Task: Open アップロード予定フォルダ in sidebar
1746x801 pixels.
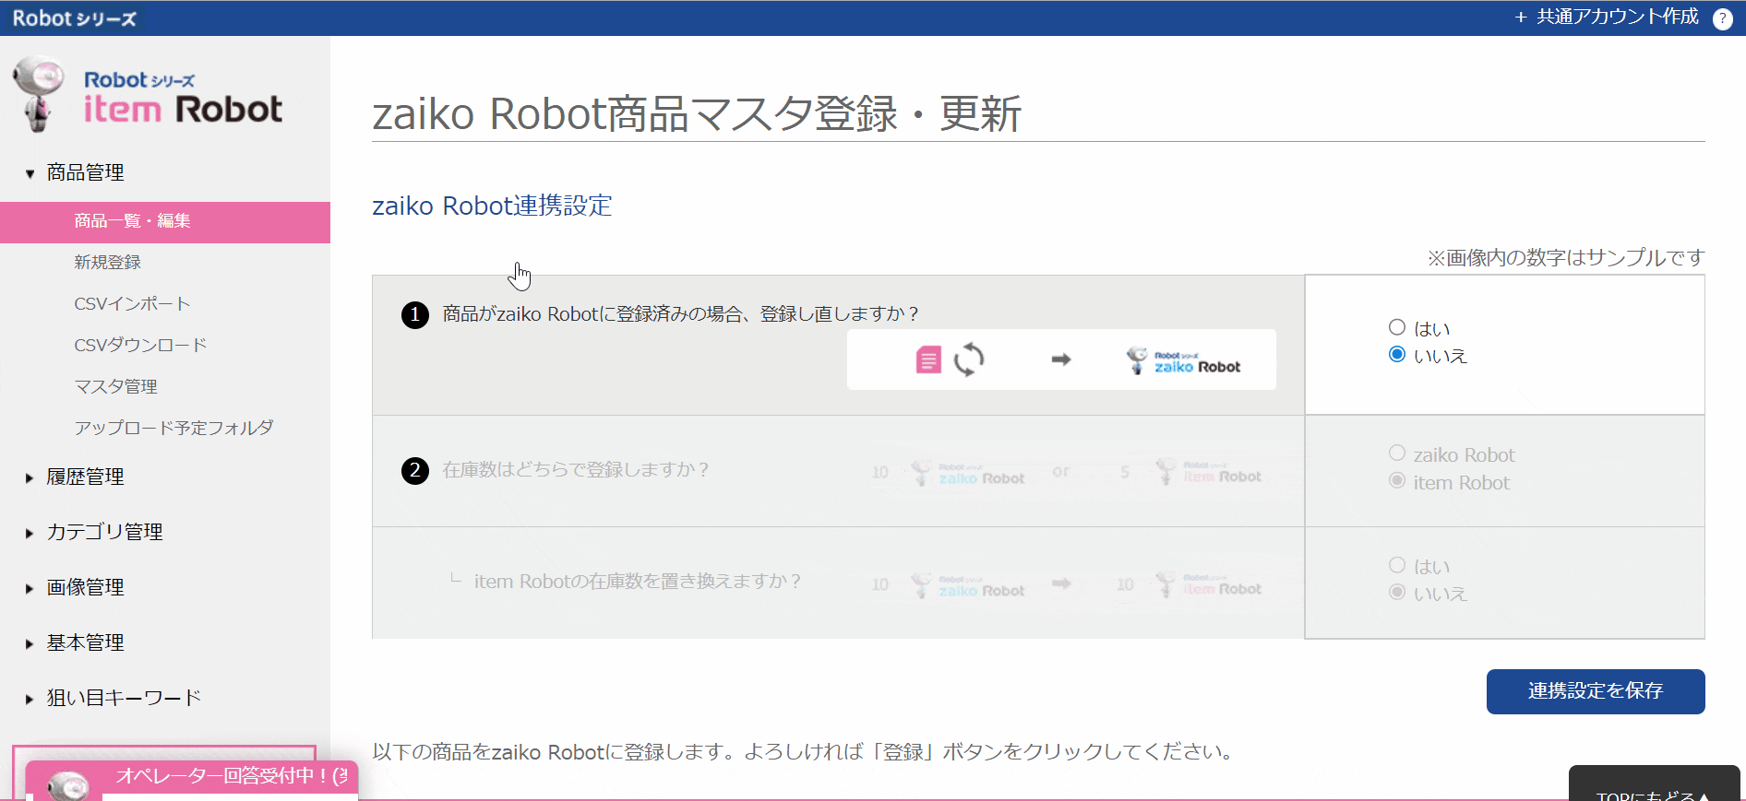Action: click(173, 429)
